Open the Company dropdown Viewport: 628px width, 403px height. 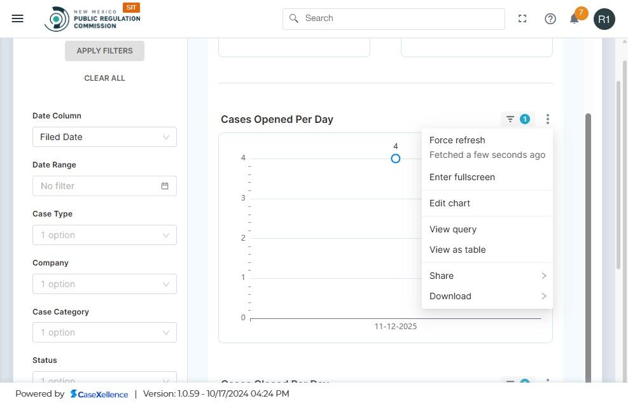coord(104,284)
